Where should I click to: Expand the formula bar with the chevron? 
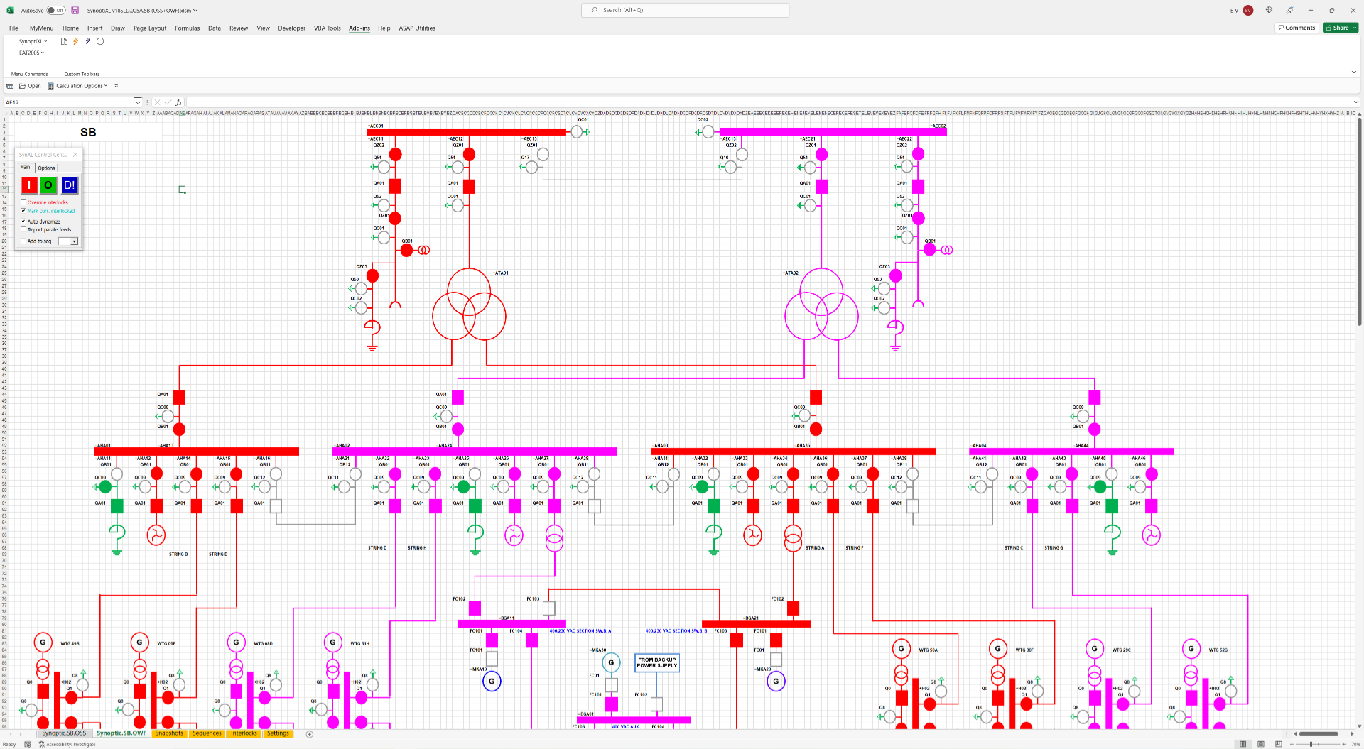point(1355,102)
